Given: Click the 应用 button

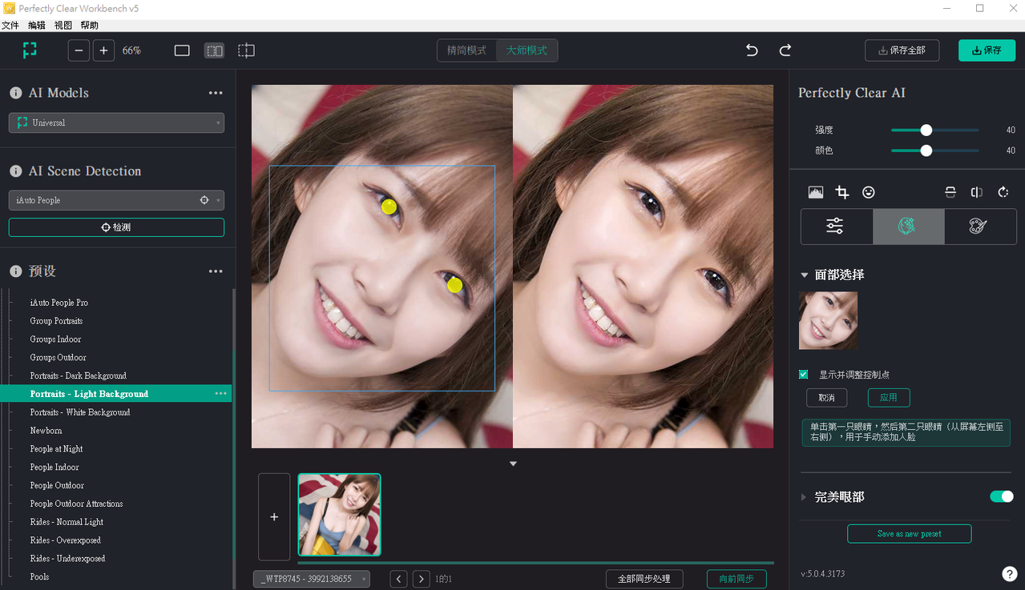Looking at the screenshot, I should point(888,397).
